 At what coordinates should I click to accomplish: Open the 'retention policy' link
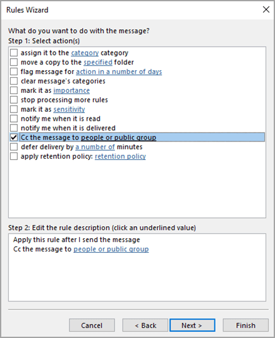pos(120,156)
